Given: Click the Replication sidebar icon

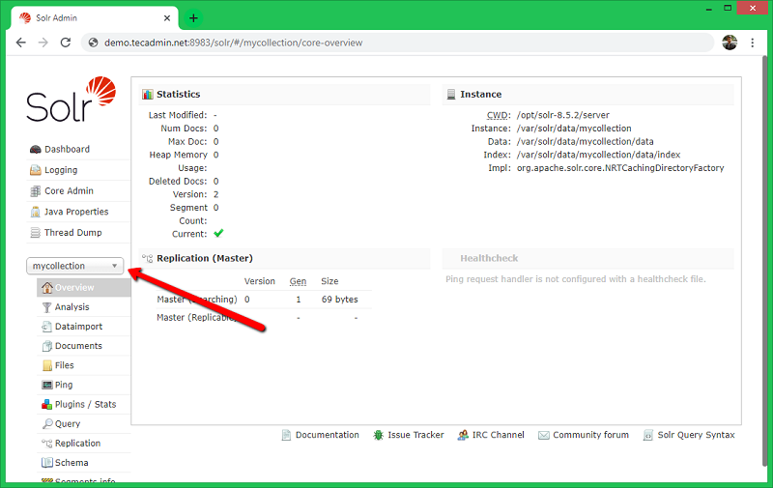Looking at the screenshot, I should click(46, 444).
